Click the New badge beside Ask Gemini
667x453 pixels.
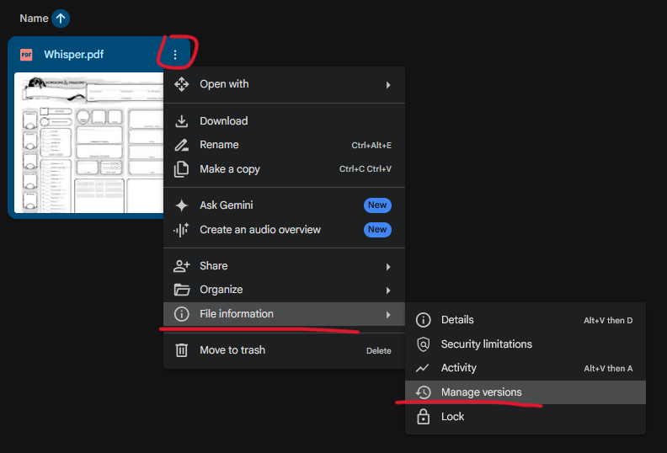[377, 205]
